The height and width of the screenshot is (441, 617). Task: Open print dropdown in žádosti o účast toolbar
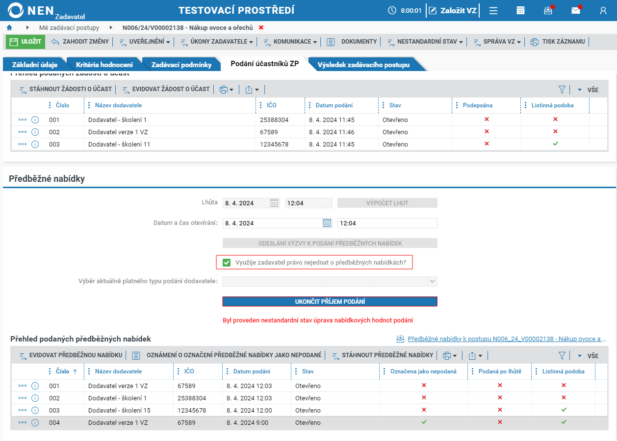pyautogui.click(x=226, y=90)
